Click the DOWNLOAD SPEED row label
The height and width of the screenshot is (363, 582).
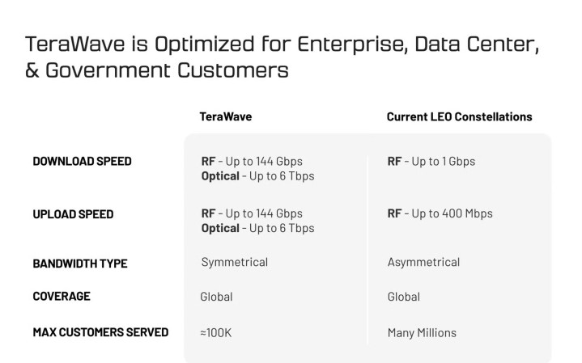(x=82, y=161)
